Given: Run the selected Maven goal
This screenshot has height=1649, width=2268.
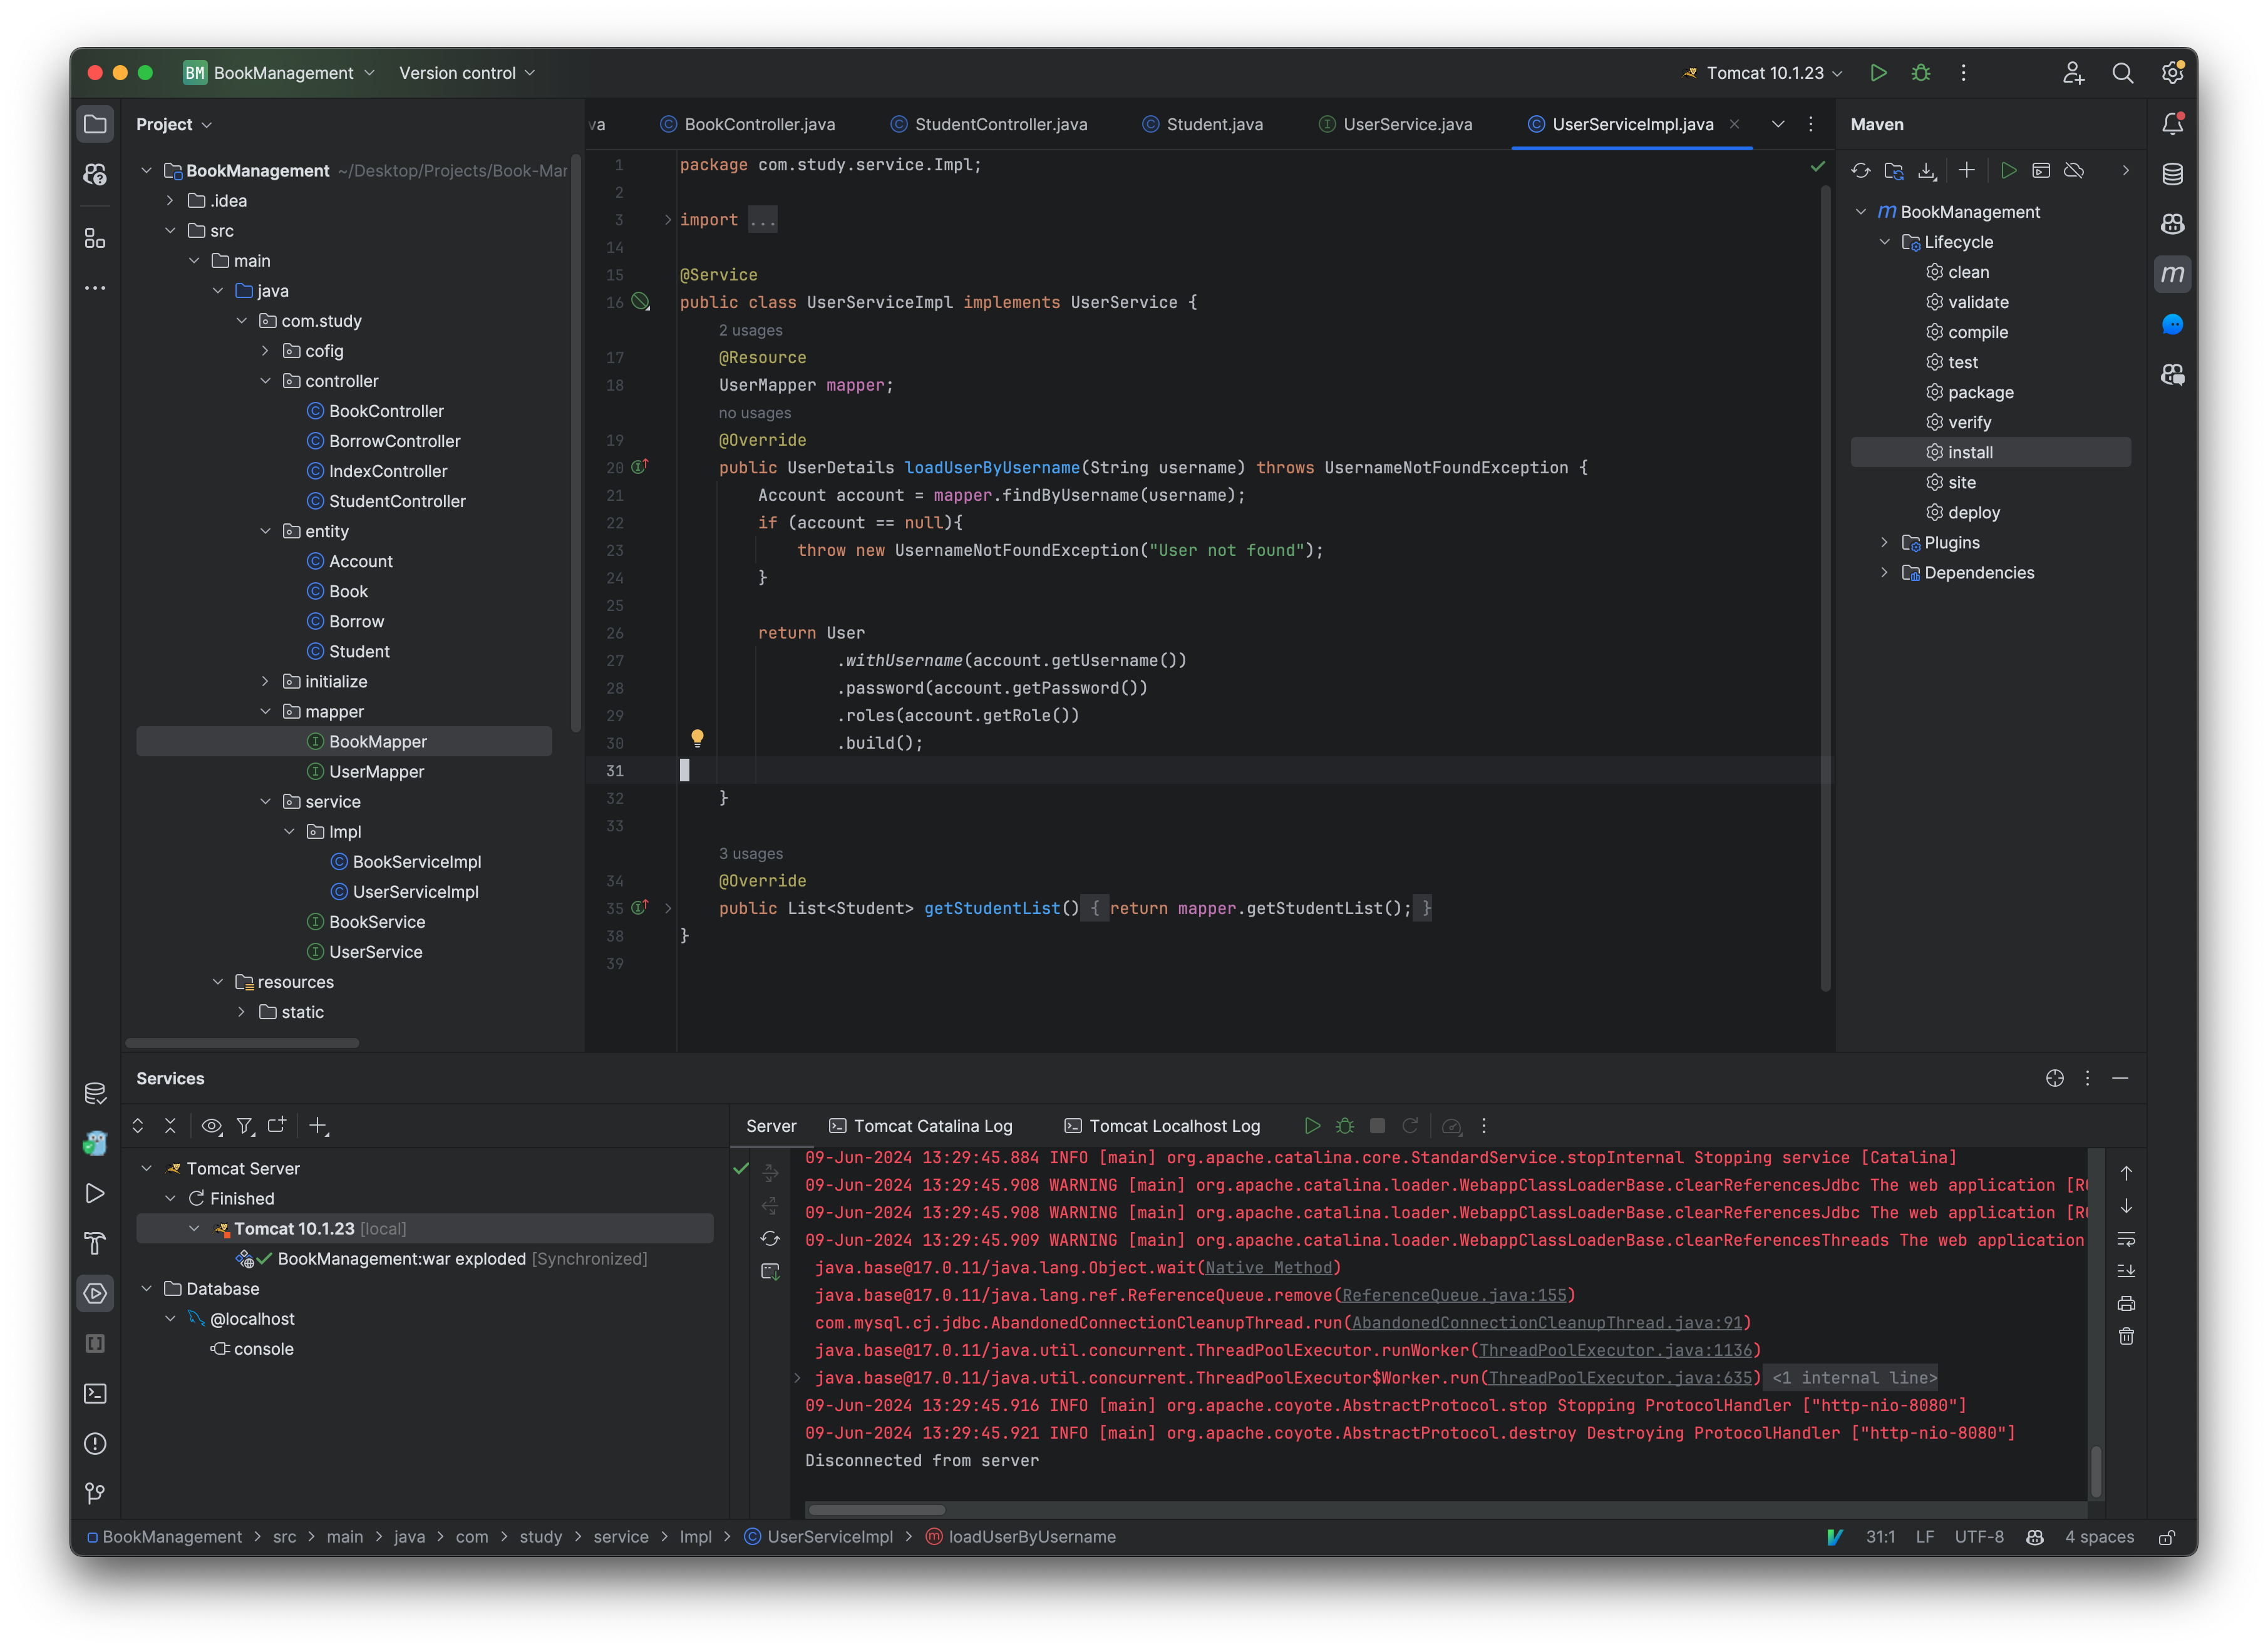Looking at the screenshot, I should pyautogui.click(x=2009, y=170).
